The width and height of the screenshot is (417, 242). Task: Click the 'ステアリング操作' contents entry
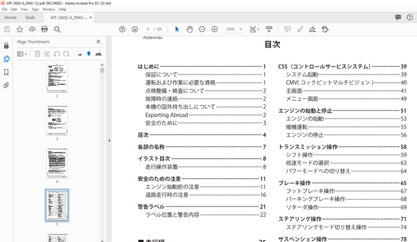coord(300,219)
